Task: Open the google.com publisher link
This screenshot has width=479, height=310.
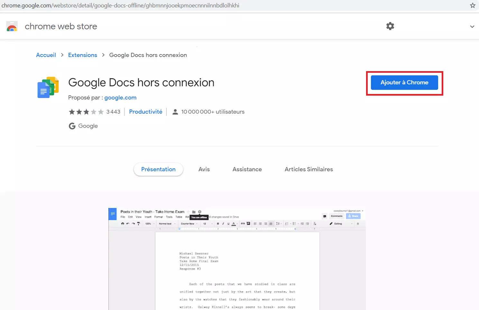Action: point(120,98)
